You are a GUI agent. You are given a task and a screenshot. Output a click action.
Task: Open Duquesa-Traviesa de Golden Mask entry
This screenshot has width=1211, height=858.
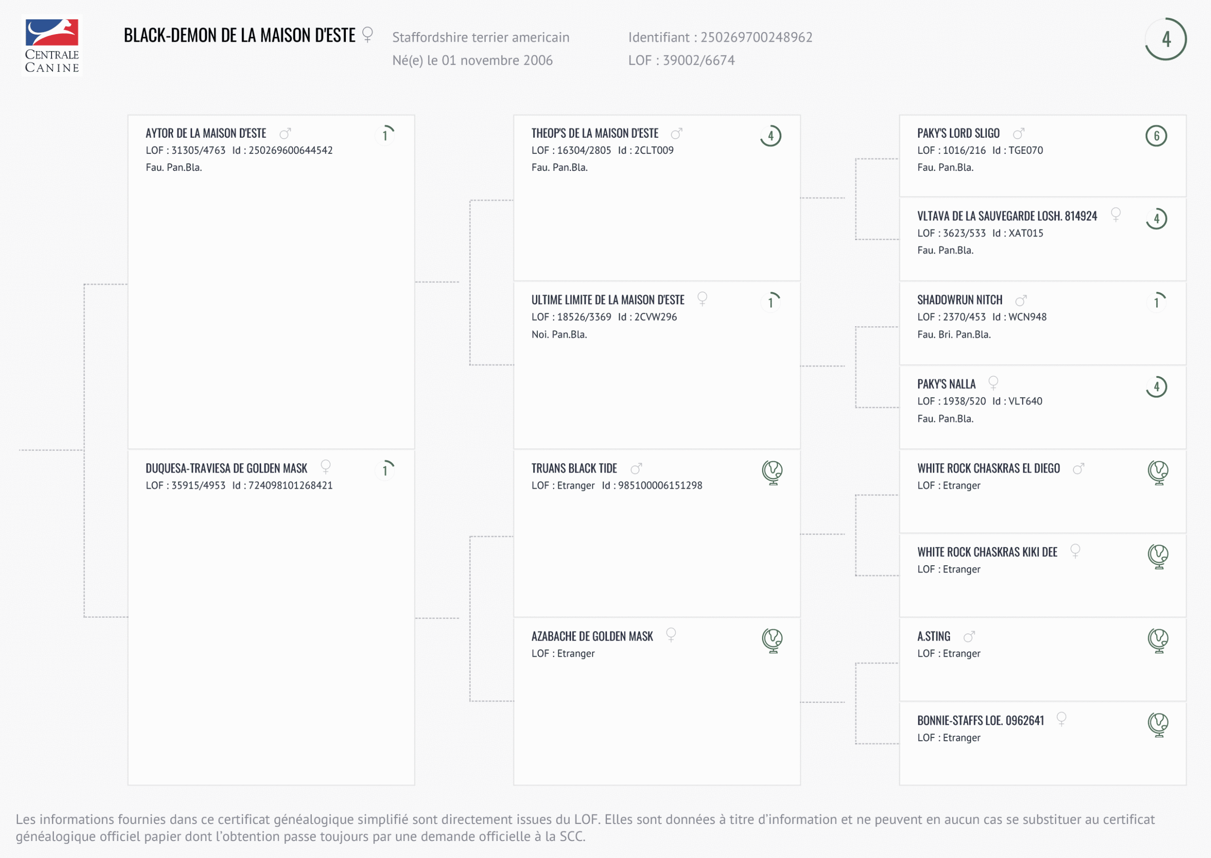pyautogui.click(x=226, y=469)
